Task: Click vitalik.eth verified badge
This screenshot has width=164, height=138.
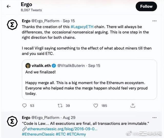Action: [x=54, y=66]
